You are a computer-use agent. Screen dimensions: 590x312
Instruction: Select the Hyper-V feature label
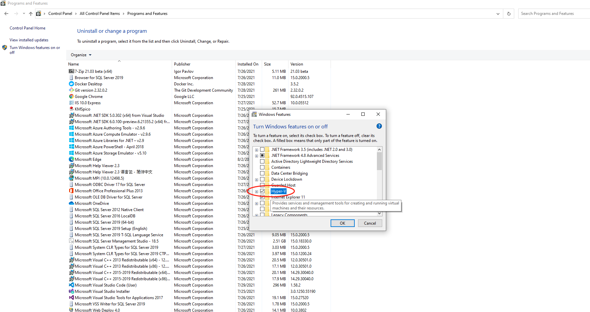(278, 191)
